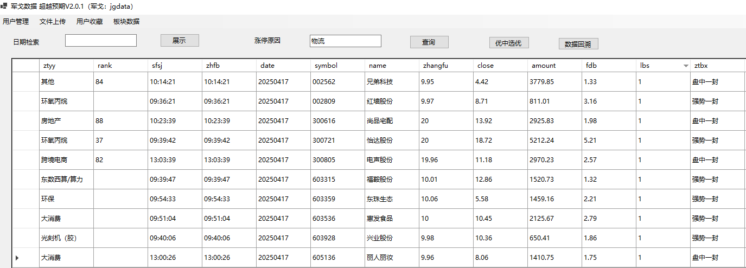Viewport: 746px width, 268px height.
Task: Click symbol cell 300721
Action: point(337,141)
